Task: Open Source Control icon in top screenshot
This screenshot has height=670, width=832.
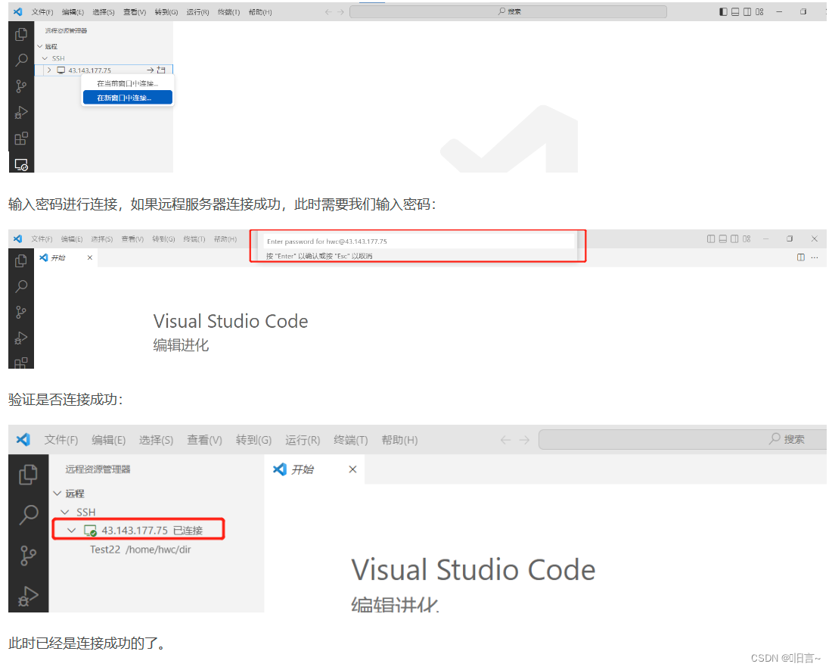Action: tap(21, 86)
